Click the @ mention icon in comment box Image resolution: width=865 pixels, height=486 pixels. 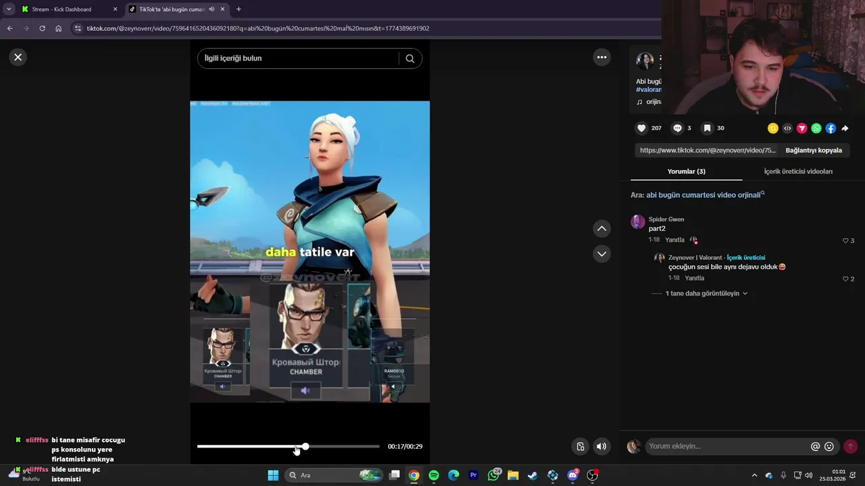coord(815,446)
